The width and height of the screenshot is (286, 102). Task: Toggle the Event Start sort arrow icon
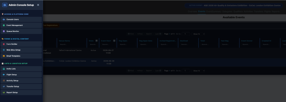point(114,41)
